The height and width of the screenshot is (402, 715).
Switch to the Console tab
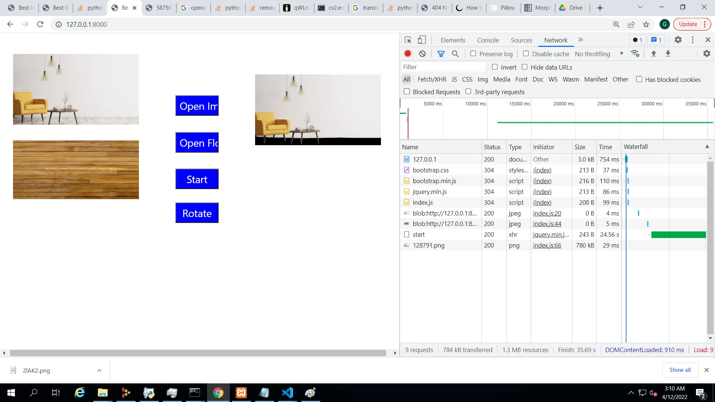(488, 40)
